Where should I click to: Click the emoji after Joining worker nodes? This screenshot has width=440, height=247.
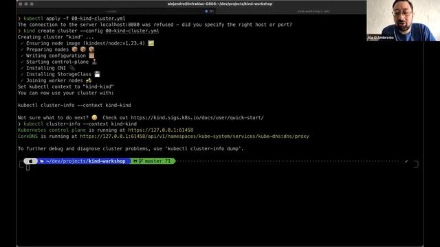pos(89,80)
